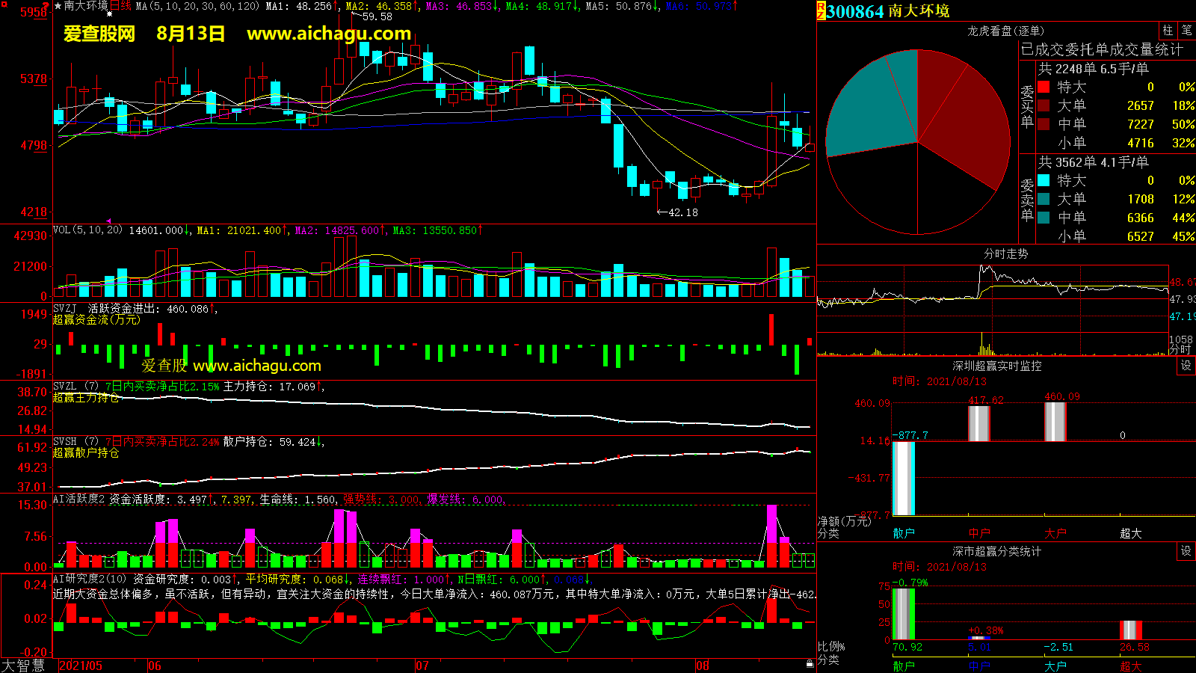The image size is (1196, 673).
Task: Click the VOL(5,10,20) volume indicator label
Action: point(87,230)
